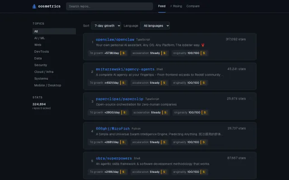Click the 87,667 stars count
Viewport: 289px width, 180px height.
(237, 158)
